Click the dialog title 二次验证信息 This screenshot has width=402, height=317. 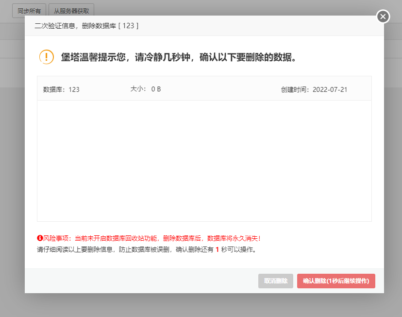53,26
